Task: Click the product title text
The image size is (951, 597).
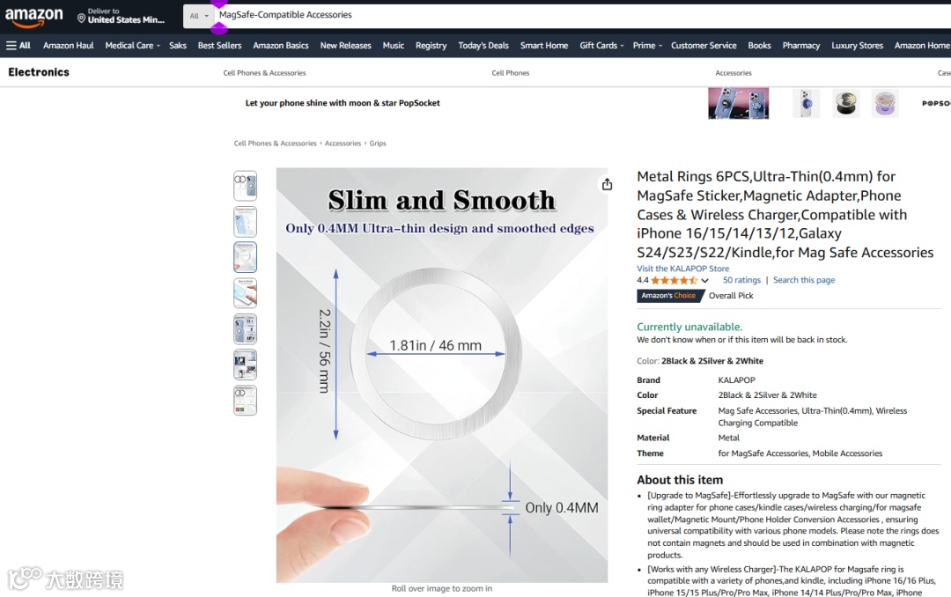Action: click(x=785, y=214)
